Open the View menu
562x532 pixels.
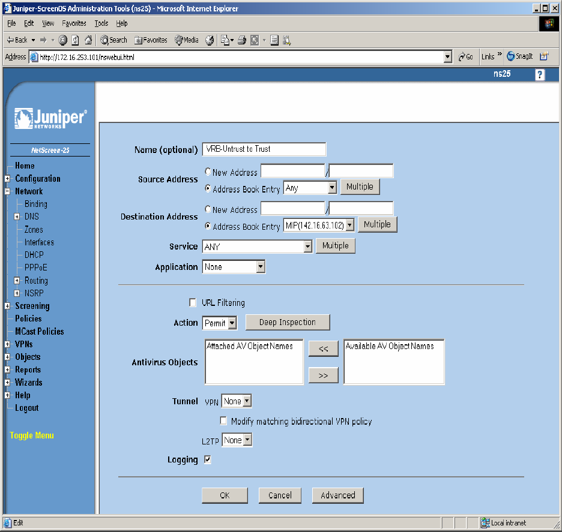click(x=48, y=23)
